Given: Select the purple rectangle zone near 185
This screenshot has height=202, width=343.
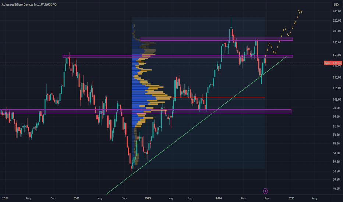Looking at the screenshot, I should click(216, 39).
